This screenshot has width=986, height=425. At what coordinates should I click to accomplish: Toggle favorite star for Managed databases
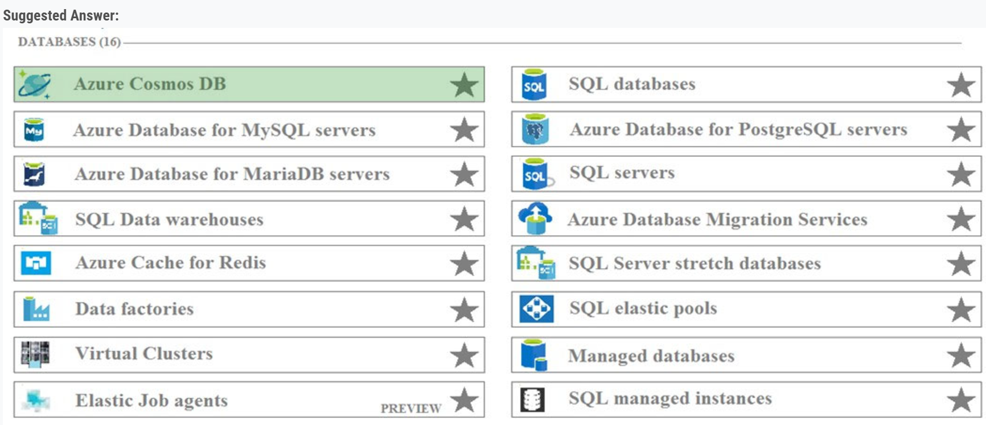[961, 356]
